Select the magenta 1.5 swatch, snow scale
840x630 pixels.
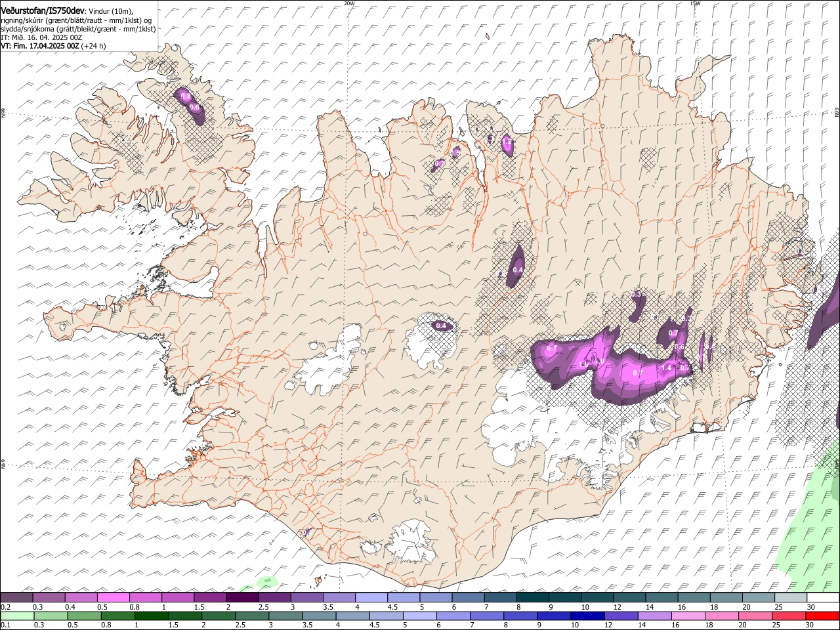[x=210, y=597]
